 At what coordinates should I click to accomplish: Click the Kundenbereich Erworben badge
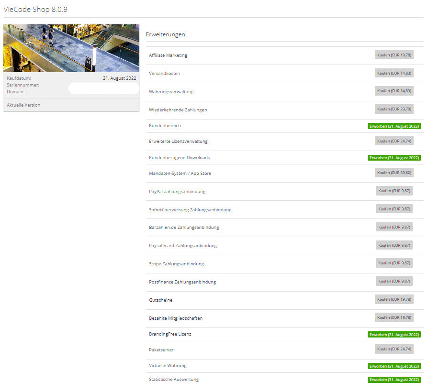click(x=394, y=126)
